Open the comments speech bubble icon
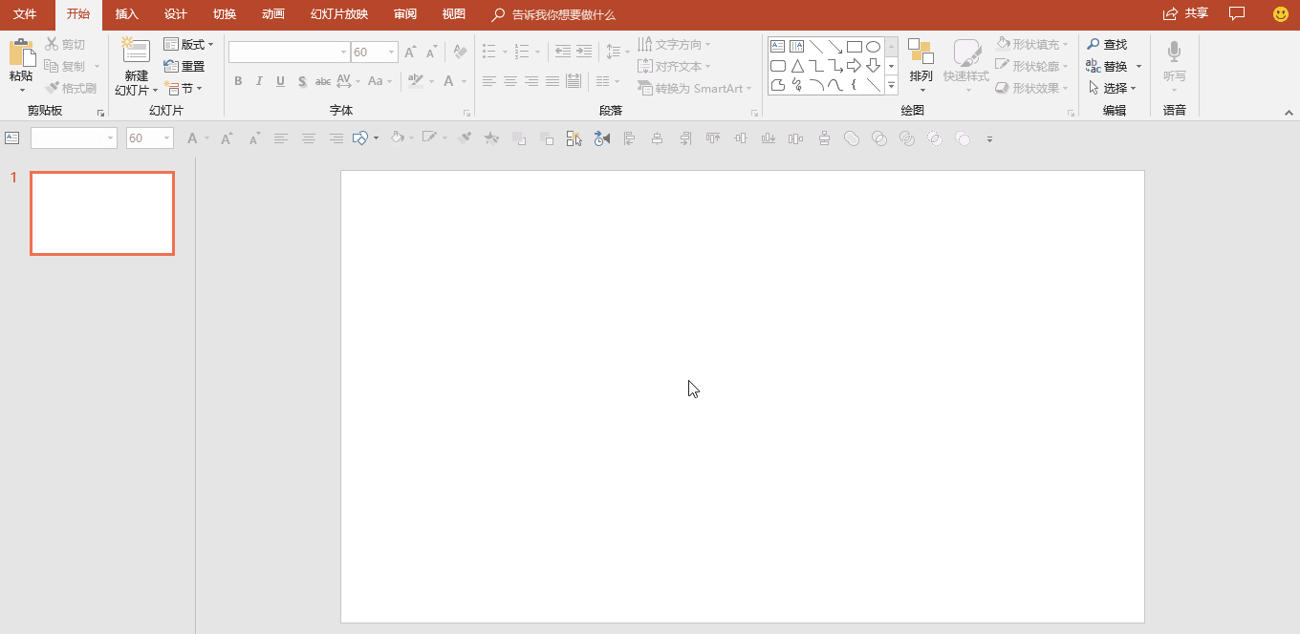1300x634 pixels. tap(1237, 14)
